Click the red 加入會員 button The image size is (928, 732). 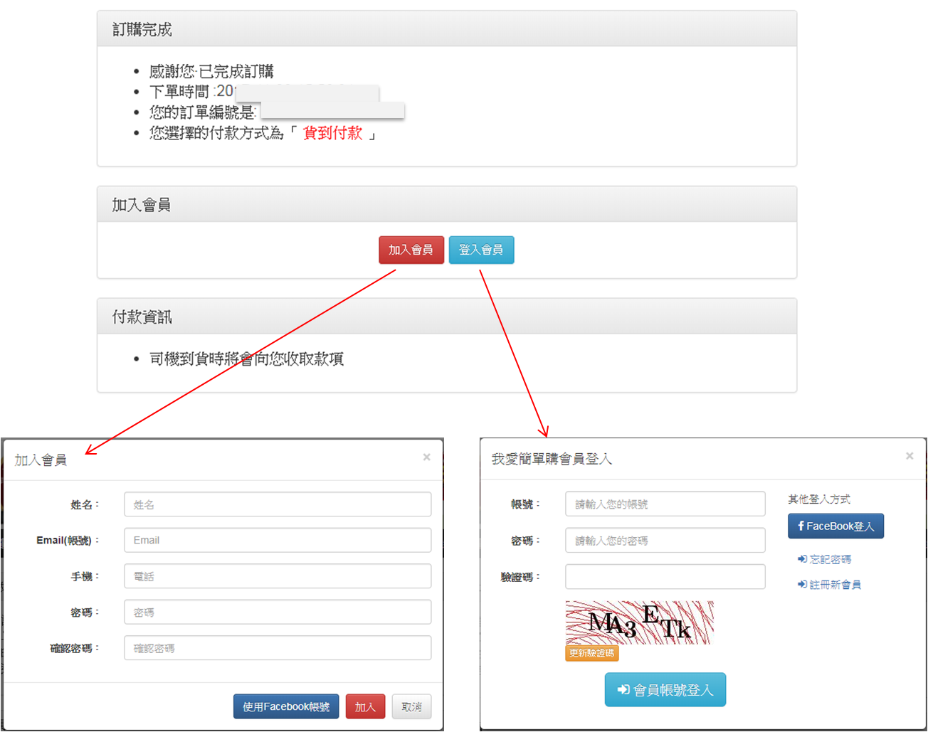pos(411,250)
